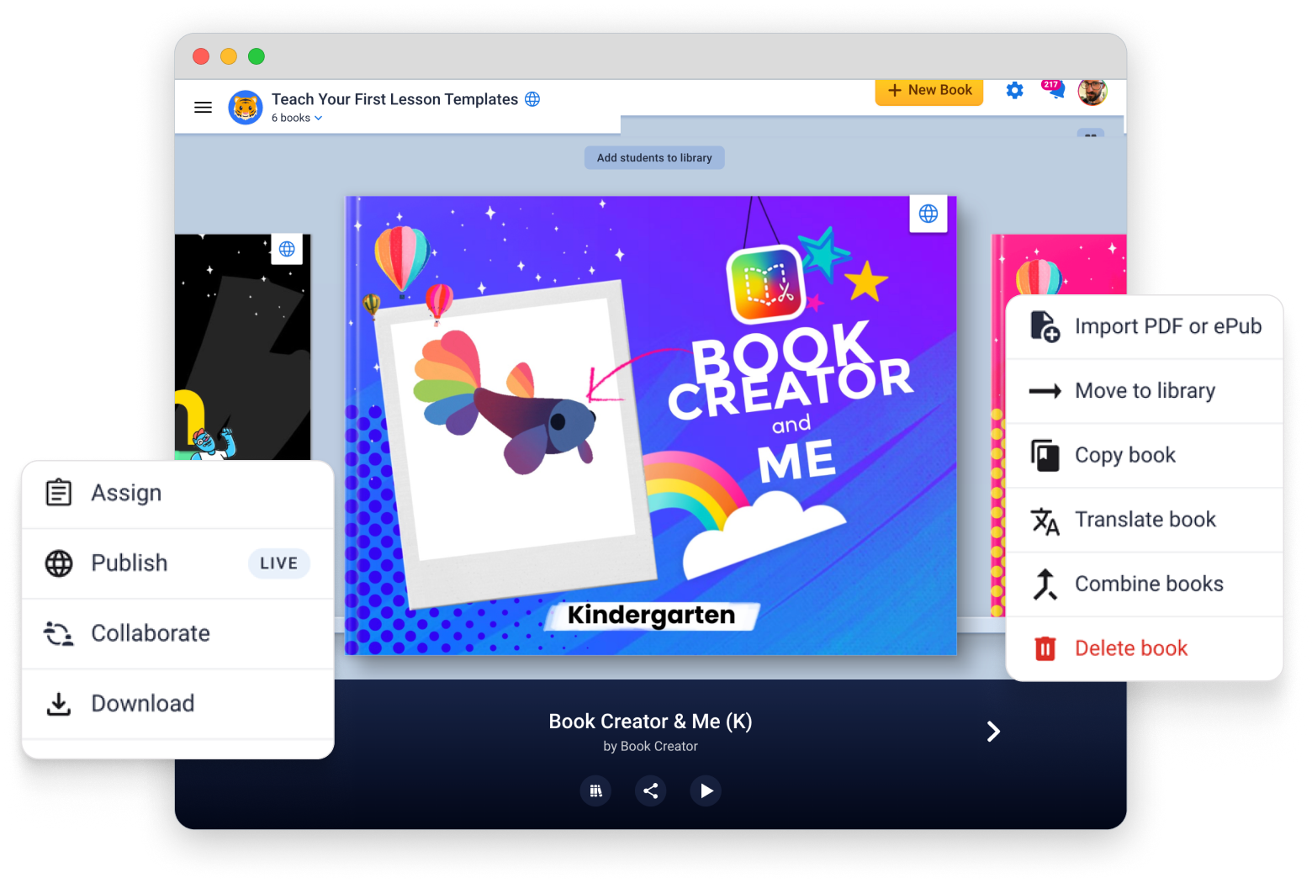Viewport: 1312px width, 883px height.
Task: Click the yellow minimize window button
Action: [229, 56]
